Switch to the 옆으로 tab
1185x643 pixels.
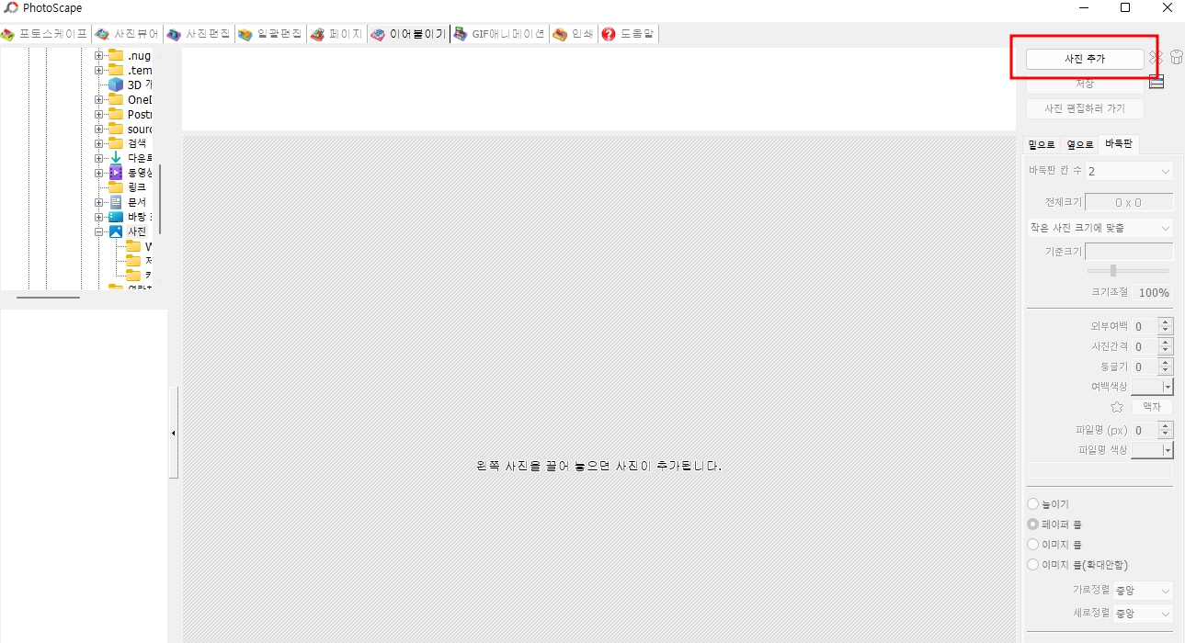(x=1080, y=144)
